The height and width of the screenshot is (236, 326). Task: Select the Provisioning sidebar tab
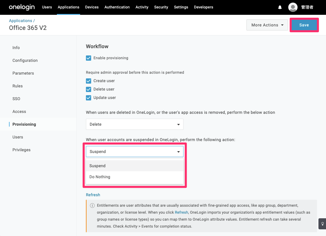24,124
